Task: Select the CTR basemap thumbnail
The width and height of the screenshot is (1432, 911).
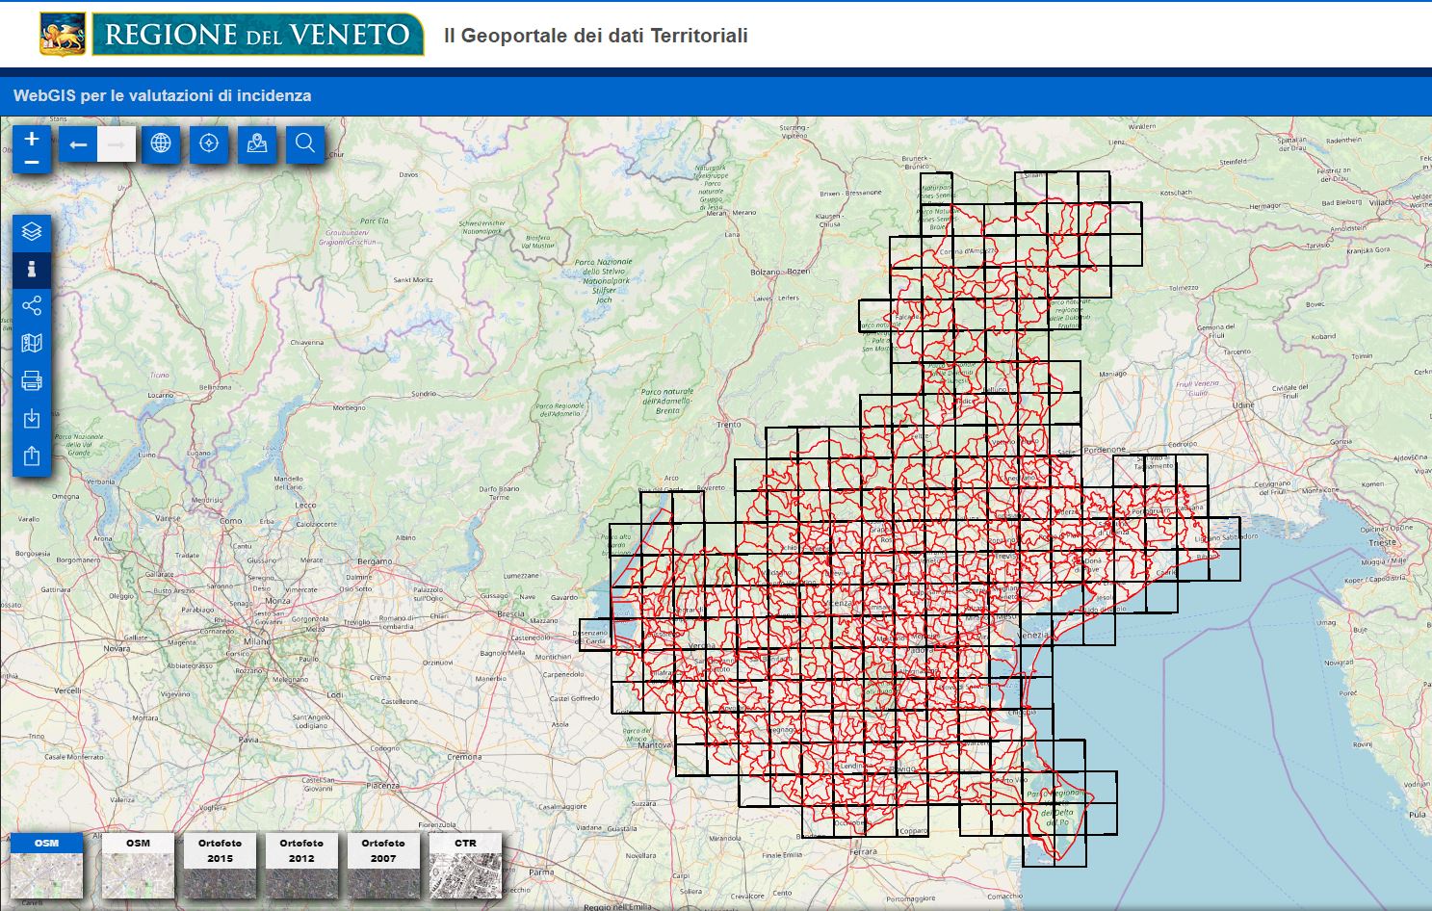Action: coord(465,866)
